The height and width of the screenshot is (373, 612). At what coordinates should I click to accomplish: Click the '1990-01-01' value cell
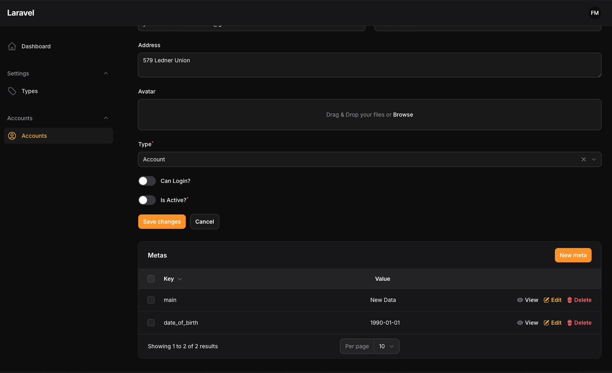tap(385, 323)
